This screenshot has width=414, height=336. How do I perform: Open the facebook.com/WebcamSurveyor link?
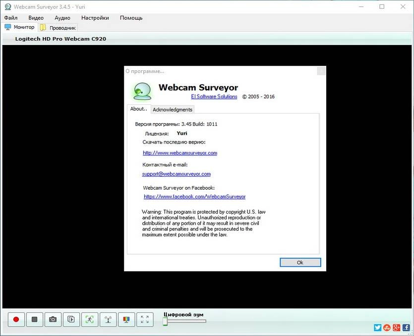click(194, 196)
